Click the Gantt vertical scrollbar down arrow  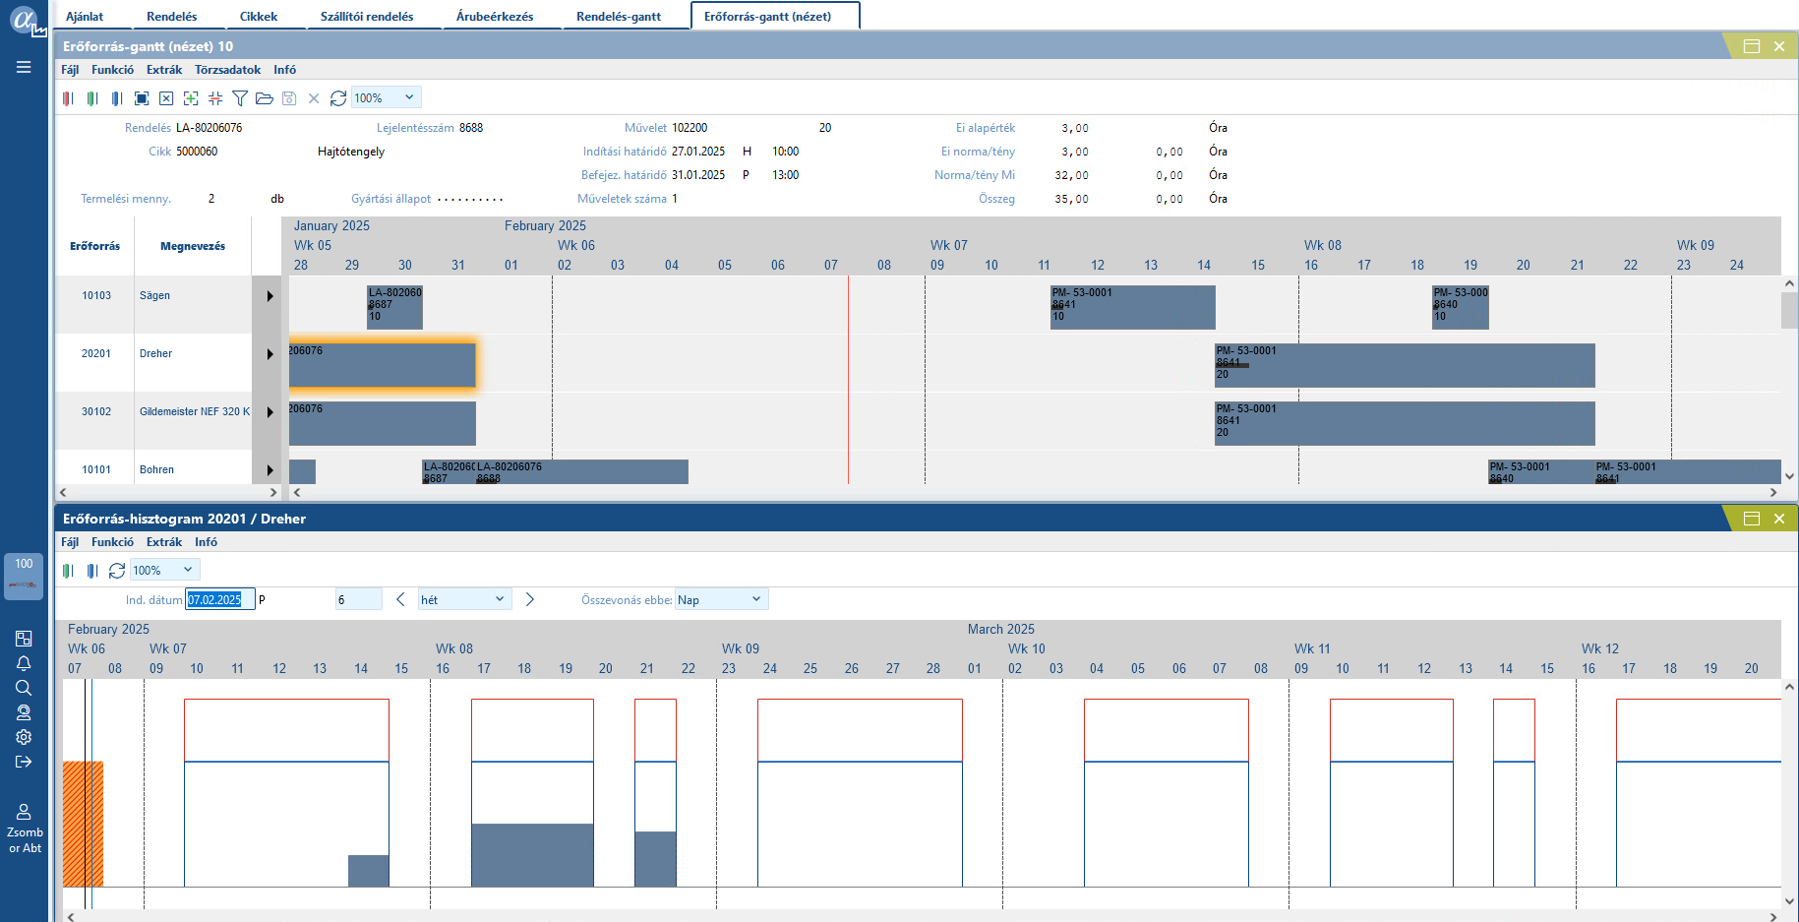tap(1789, 476)
